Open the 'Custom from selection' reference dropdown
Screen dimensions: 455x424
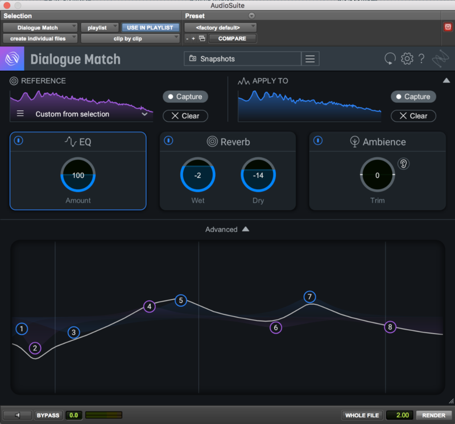tap(91, 114)
